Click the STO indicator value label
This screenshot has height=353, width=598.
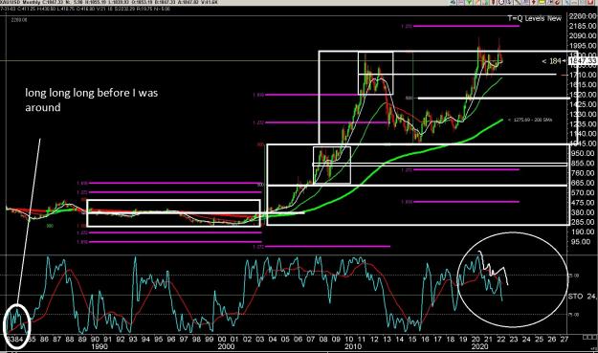pos(582,297)
